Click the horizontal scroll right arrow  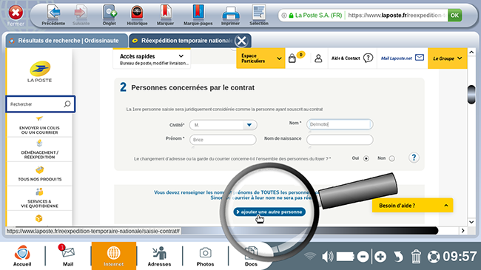[463, 230]
